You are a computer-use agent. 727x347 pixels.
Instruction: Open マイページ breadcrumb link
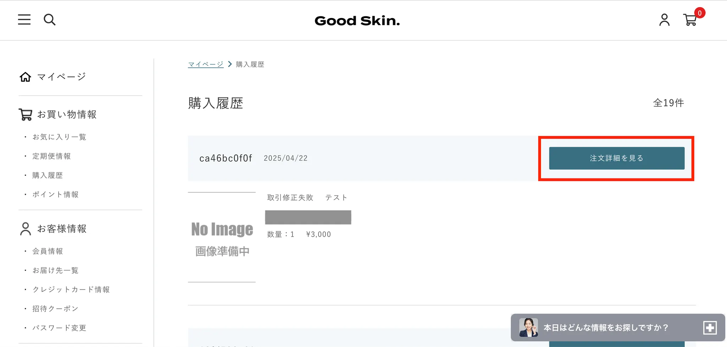click(x=206, y=64)
